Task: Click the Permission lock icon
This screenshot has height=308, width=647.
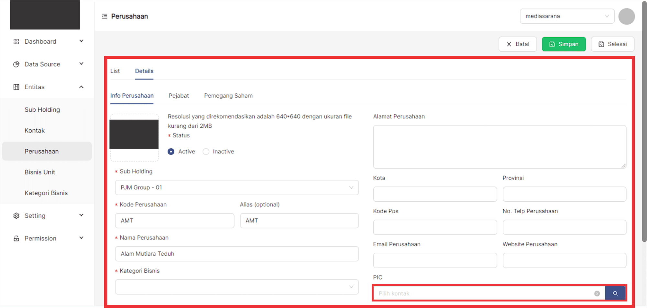Action: [x=16, y=239]
